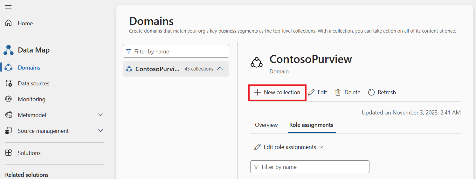Switch to the Overview tab
Image resolution: width=476 pixels, height=179 pixels.
(266, 125)
